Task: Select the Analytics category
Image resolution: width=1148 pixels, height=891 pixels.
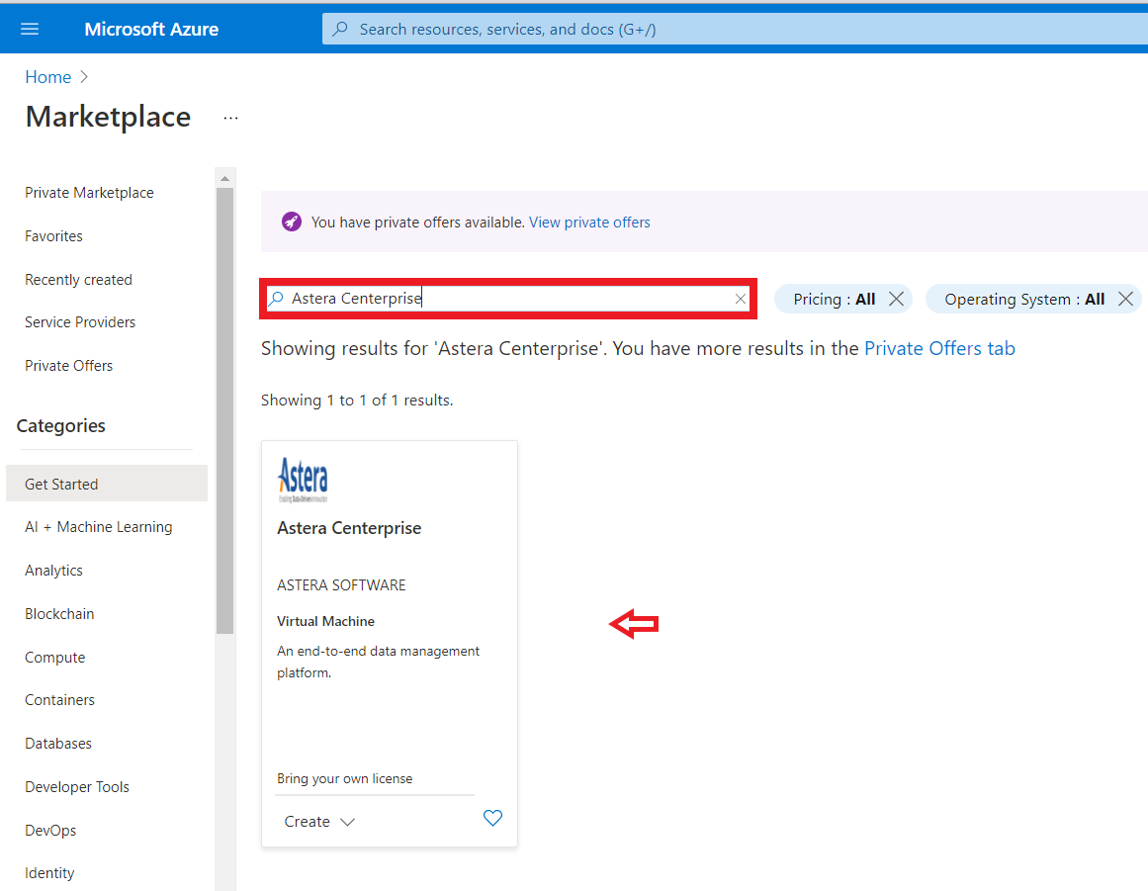Action: [53, 571]
